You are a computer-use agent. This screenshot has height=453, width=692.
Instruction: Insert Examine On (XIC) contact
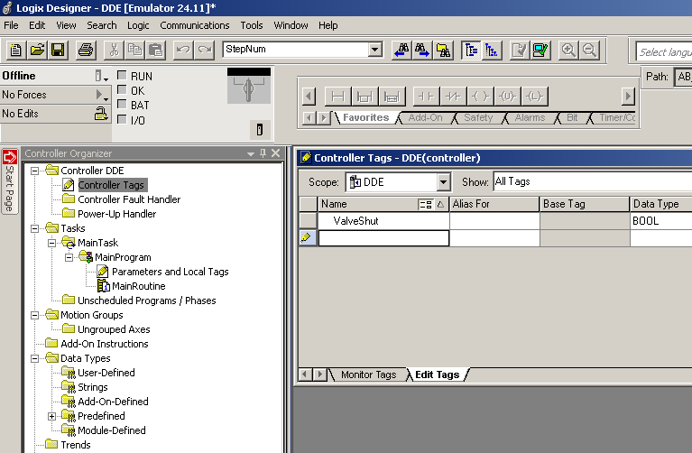coord(427,97)
